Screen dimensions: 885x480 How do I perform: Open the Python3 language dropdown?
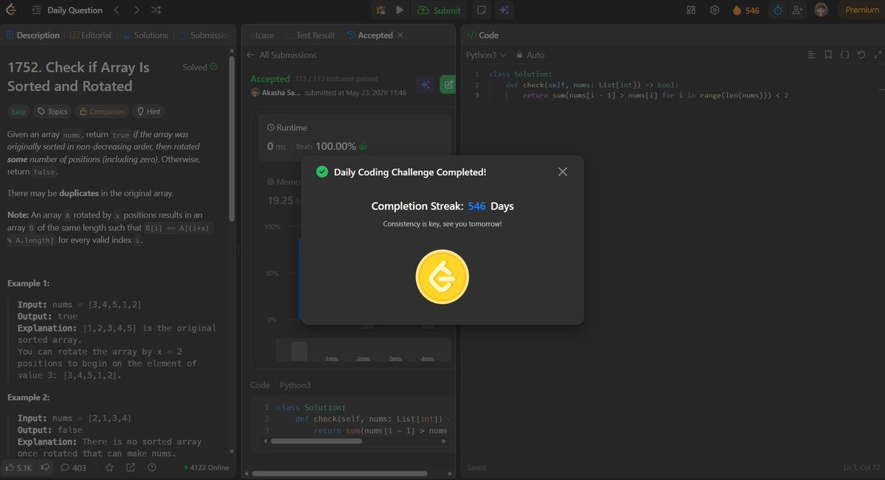(486, 55)
